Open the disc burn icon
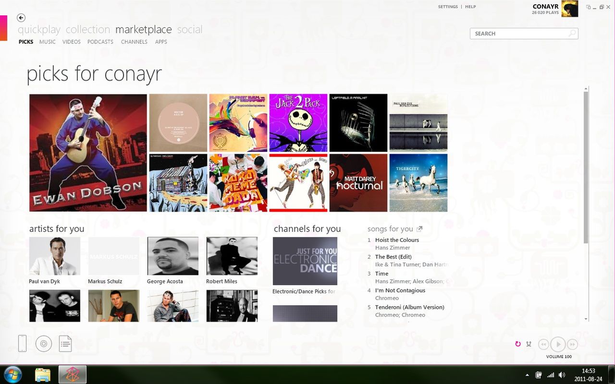615x384 pixels. pyautogui.click(x=44, y=344)
